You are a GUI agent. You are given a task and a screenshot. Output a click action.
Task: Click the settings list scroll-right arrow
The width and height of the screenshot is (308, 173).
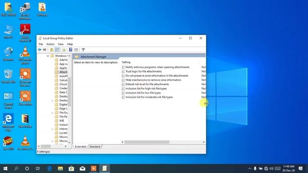point(204,142)
